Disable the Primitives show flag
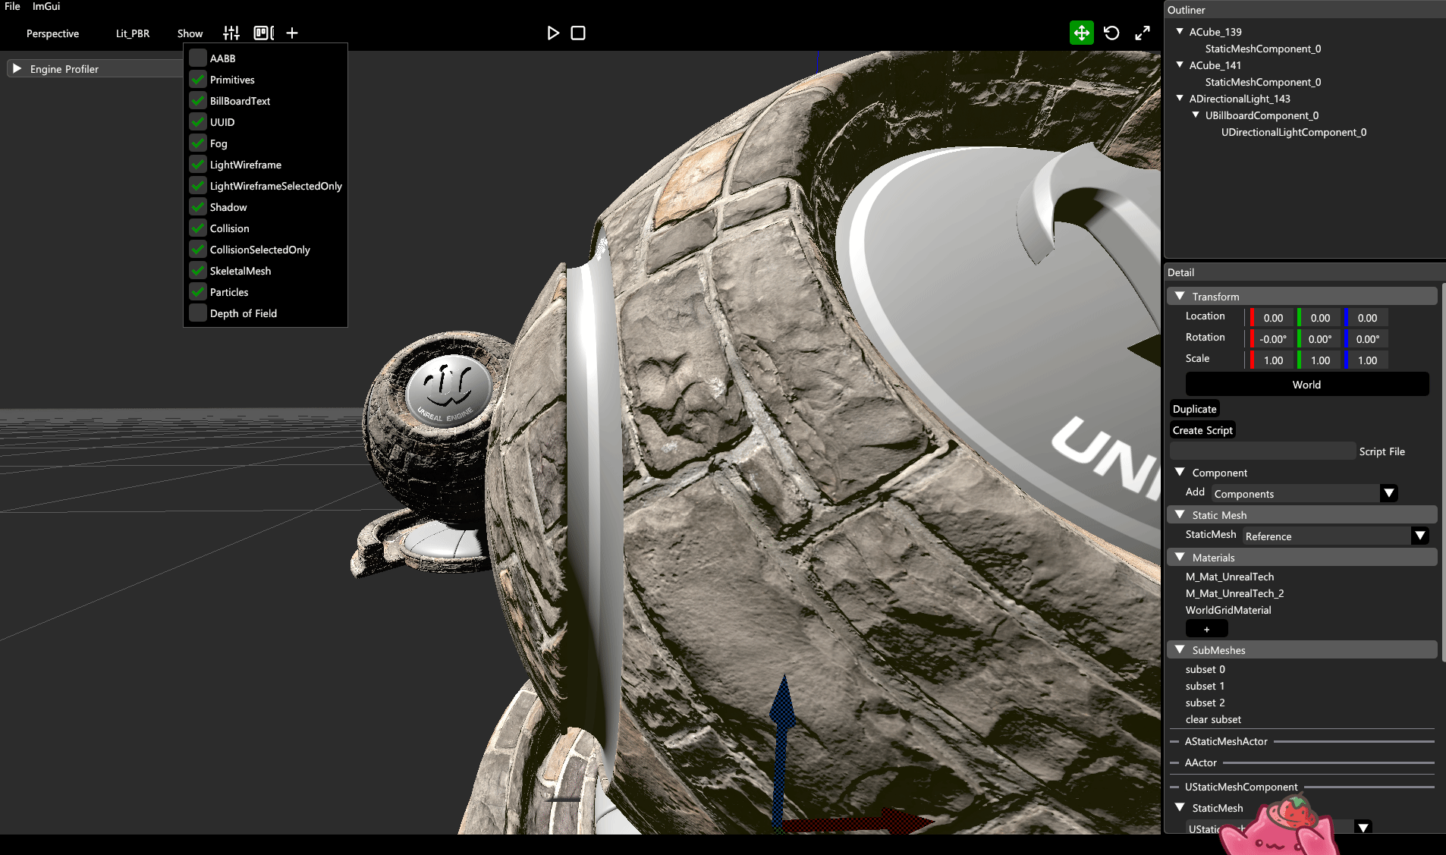Image resolution: width=1446 pixels, height=855 pixels. pyautogui.click(x=198, y=79)
